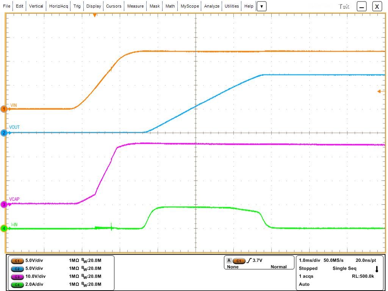Open the Measure menu
The width and height of the screenshot is (388, 291).
(x=135, y=6)
